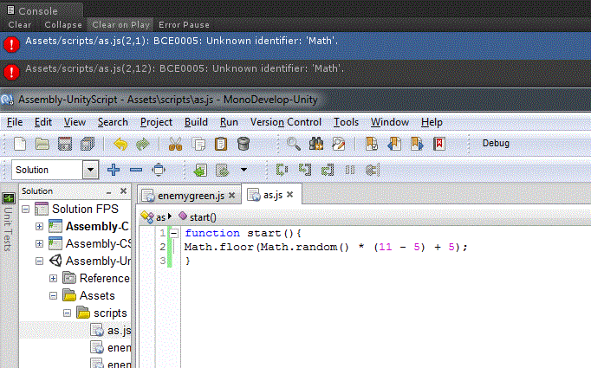Click the Open folder toolbar icon
The width and height of the screenshot is (591, 368).
tap(42, 144)
